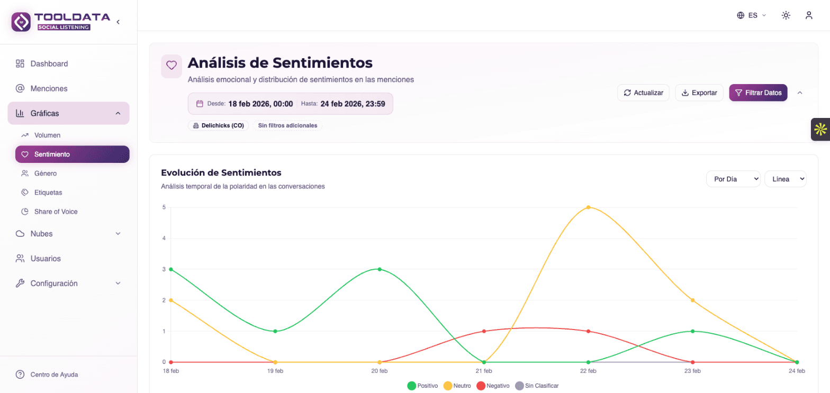The height and width of the screenshot is (393, 830).
Task: Click the Neutro yellow color swatch
Action: coord(447,386)
